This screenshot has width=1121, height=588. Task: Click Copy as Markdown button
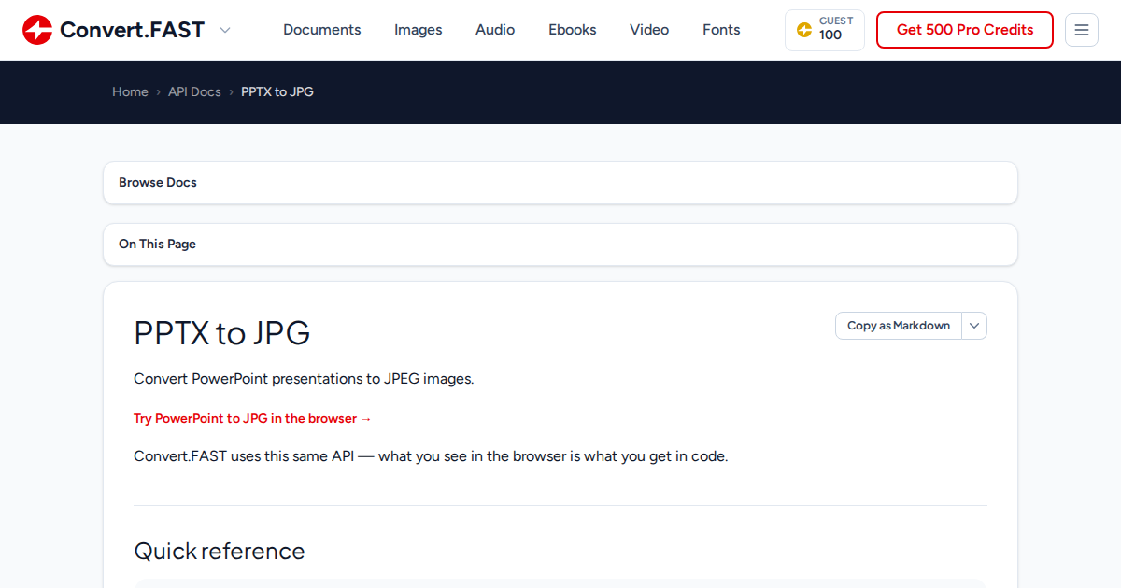(x=899, y=326)
